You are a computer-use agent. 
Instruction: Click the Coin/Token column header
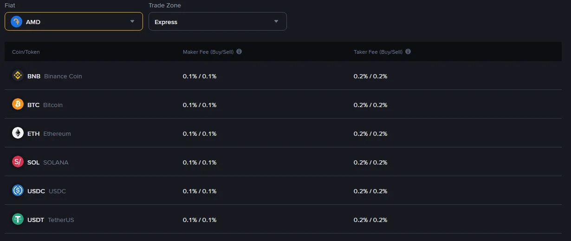click(x=26, y=52)
